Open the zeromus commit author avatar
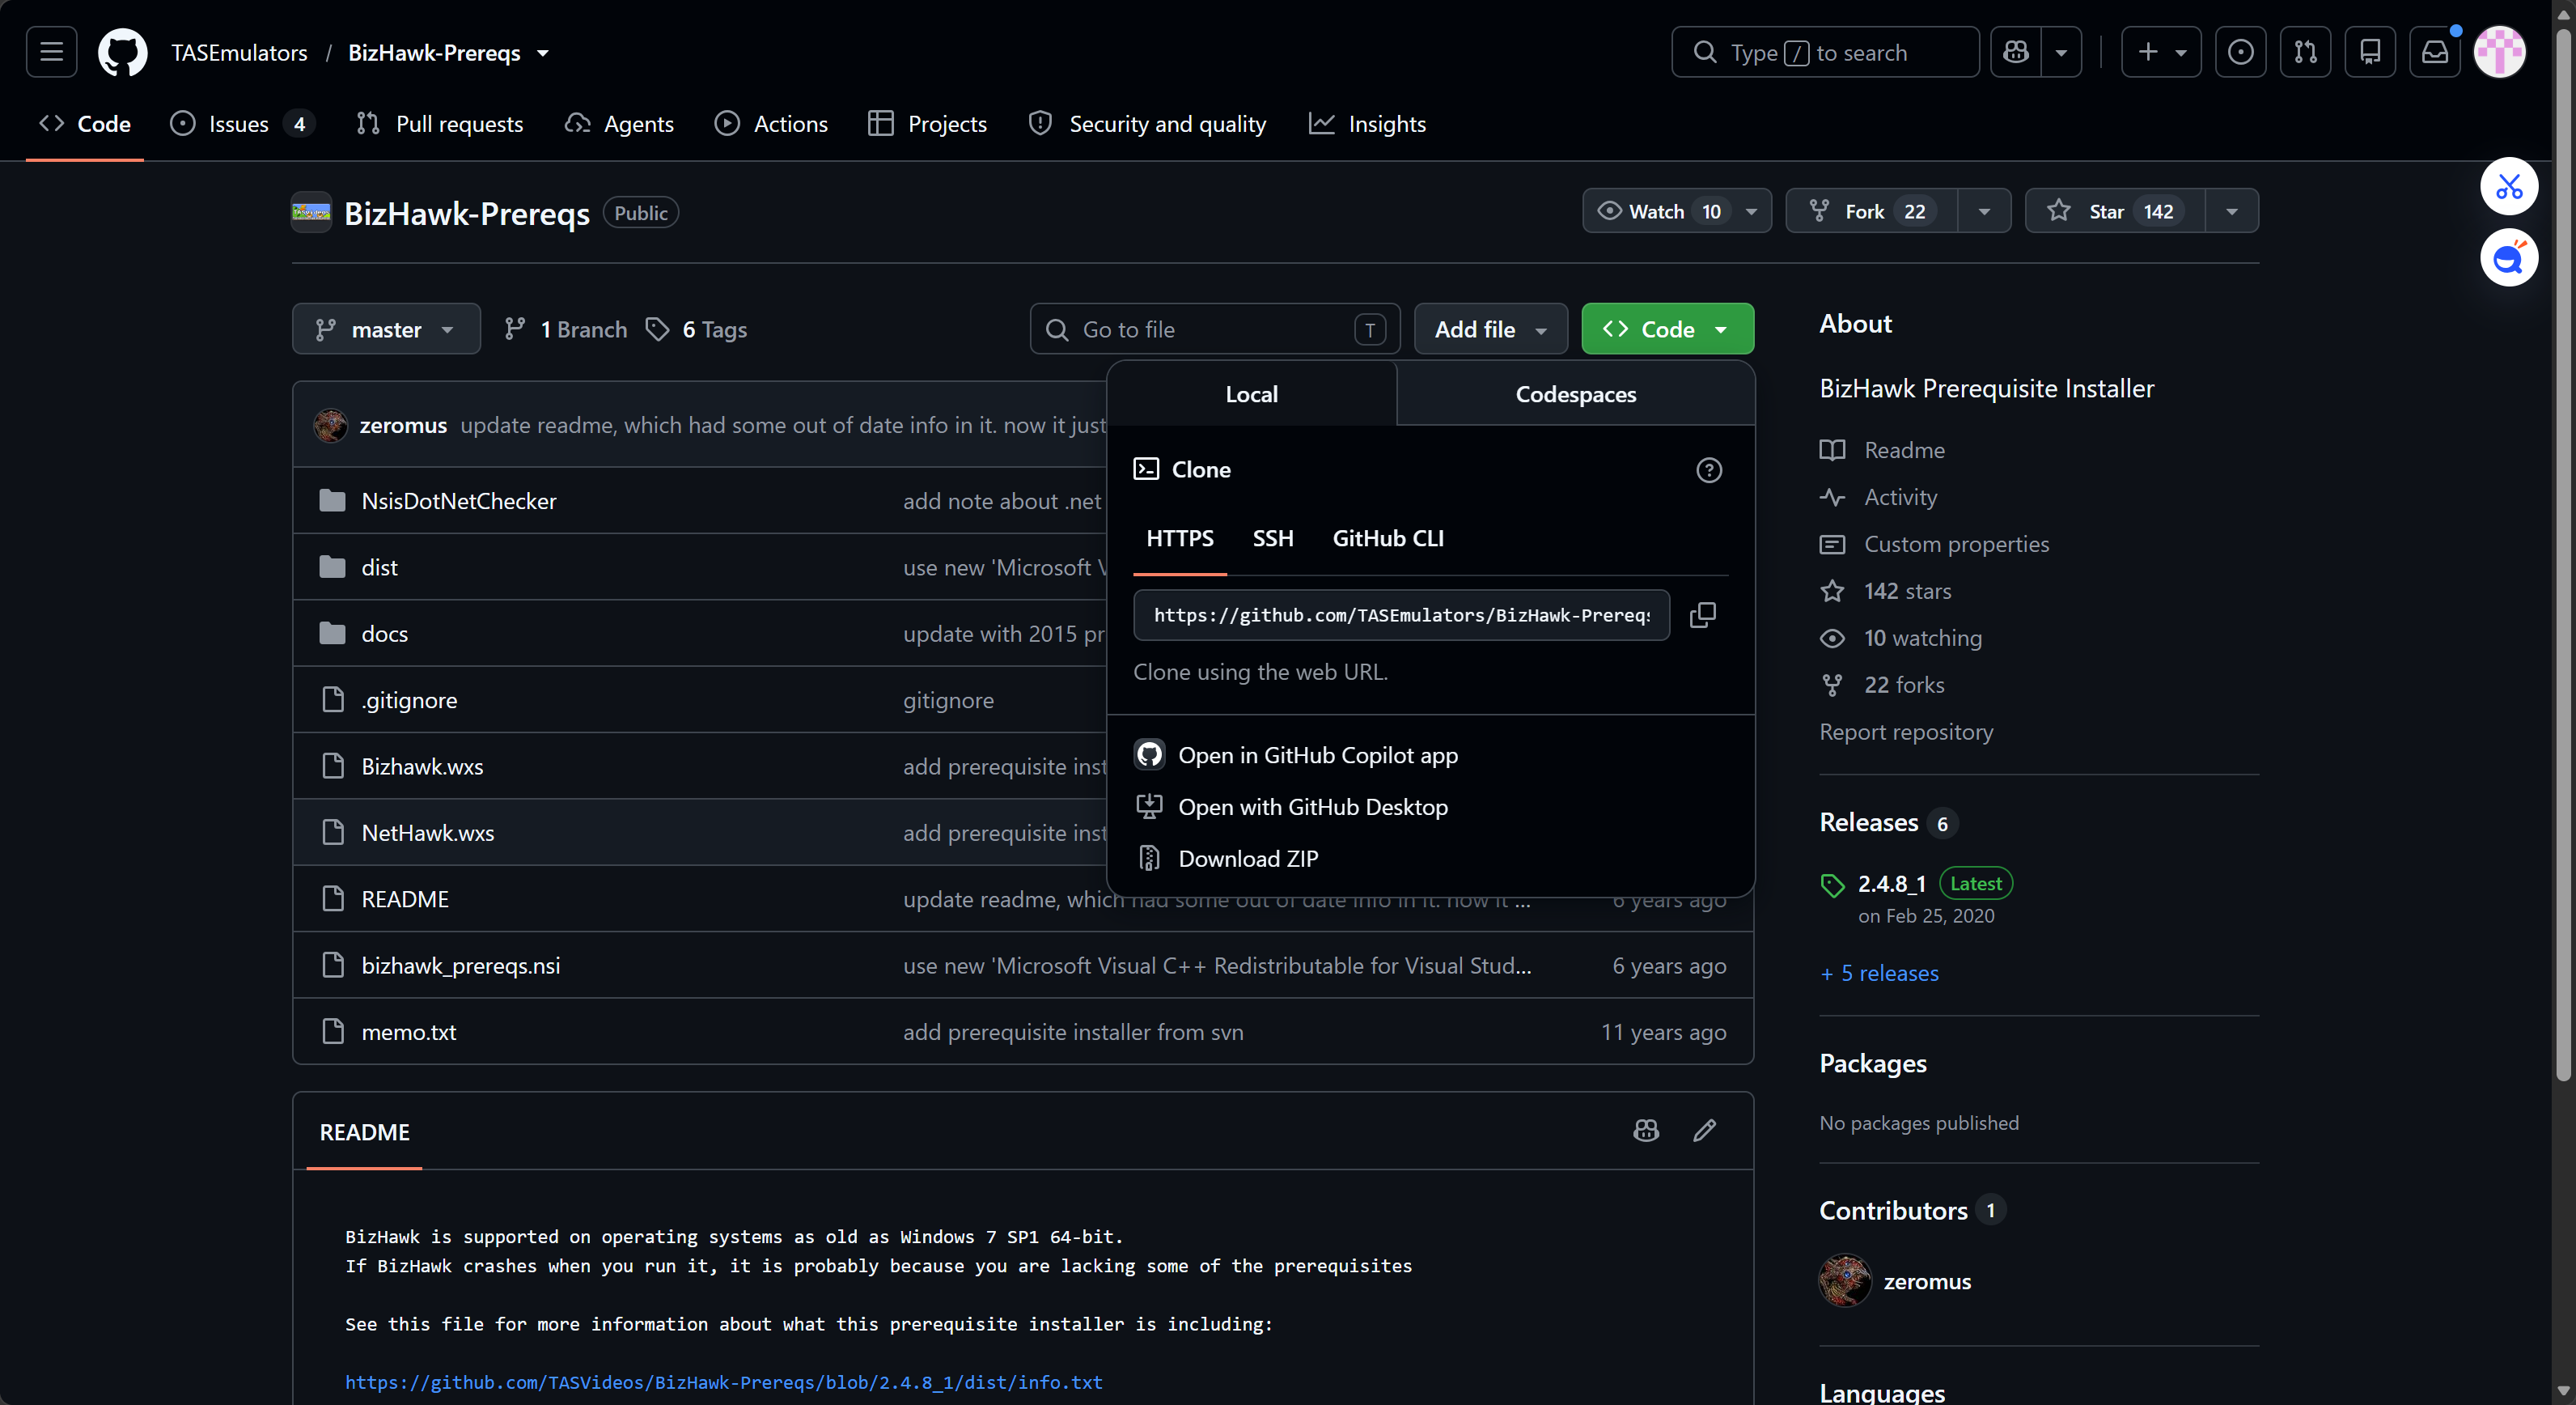This screenshot has height=1405, width=2576. point(331,425)
